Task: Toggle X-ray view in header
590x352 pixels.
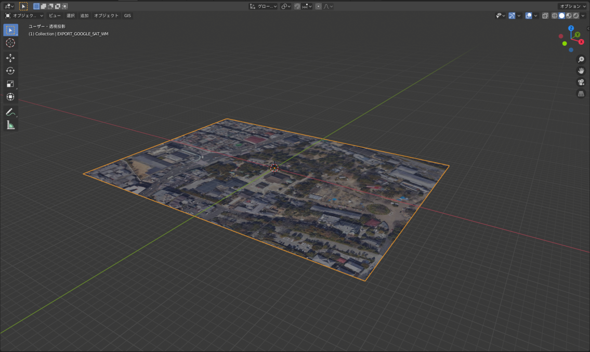Action: pos(545,16)
